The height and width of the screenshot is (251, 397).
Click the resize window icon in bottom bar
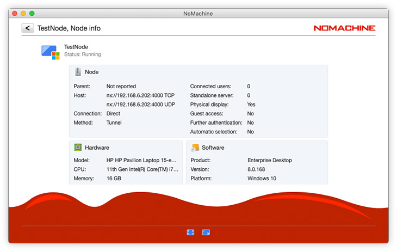206,232
